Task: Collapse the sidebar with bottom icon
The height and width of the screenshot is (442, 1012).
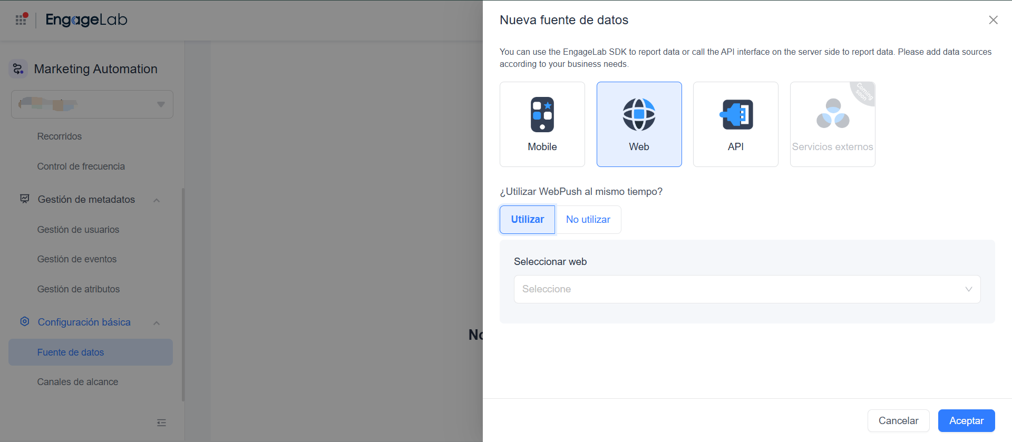Action: click(x=162, y=423)
